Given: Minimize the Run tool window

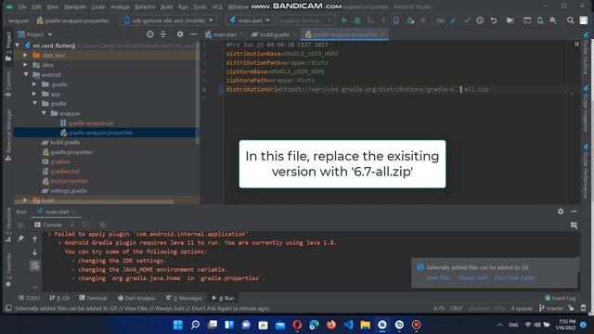Looking at the screenshot, I should pyautogui.click(x=574, y=212).
